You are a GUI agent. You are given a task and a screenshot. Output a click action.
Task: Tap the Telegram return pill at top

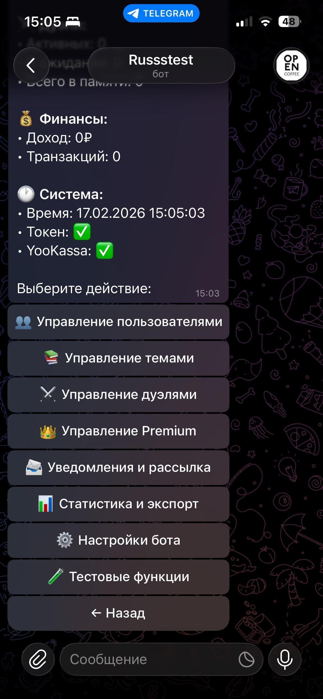click(161, 13)
